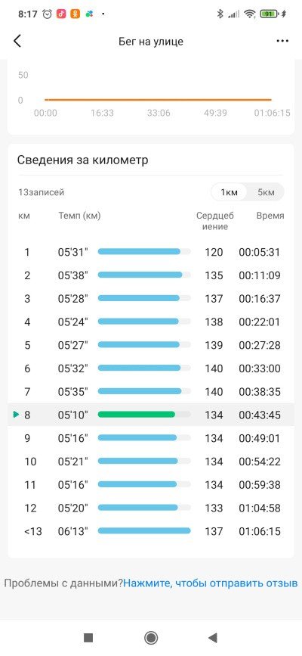Tap the Сердцебиение column header
Screen dimensions: 302x656
click(215, 221)
